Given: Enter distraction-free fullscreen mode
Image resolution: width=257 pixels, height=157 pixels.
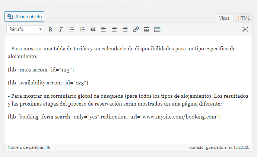Looking at the screenshot, I should click(x=245, y=29).
